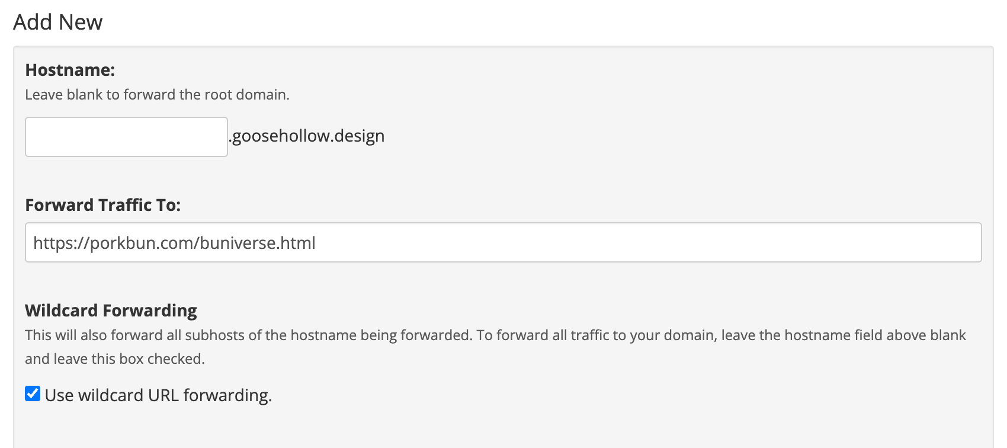Click the 'This will also forward all subhosts' sentence
This screenshot has height=448, width=1007.
tap(248, 335)
